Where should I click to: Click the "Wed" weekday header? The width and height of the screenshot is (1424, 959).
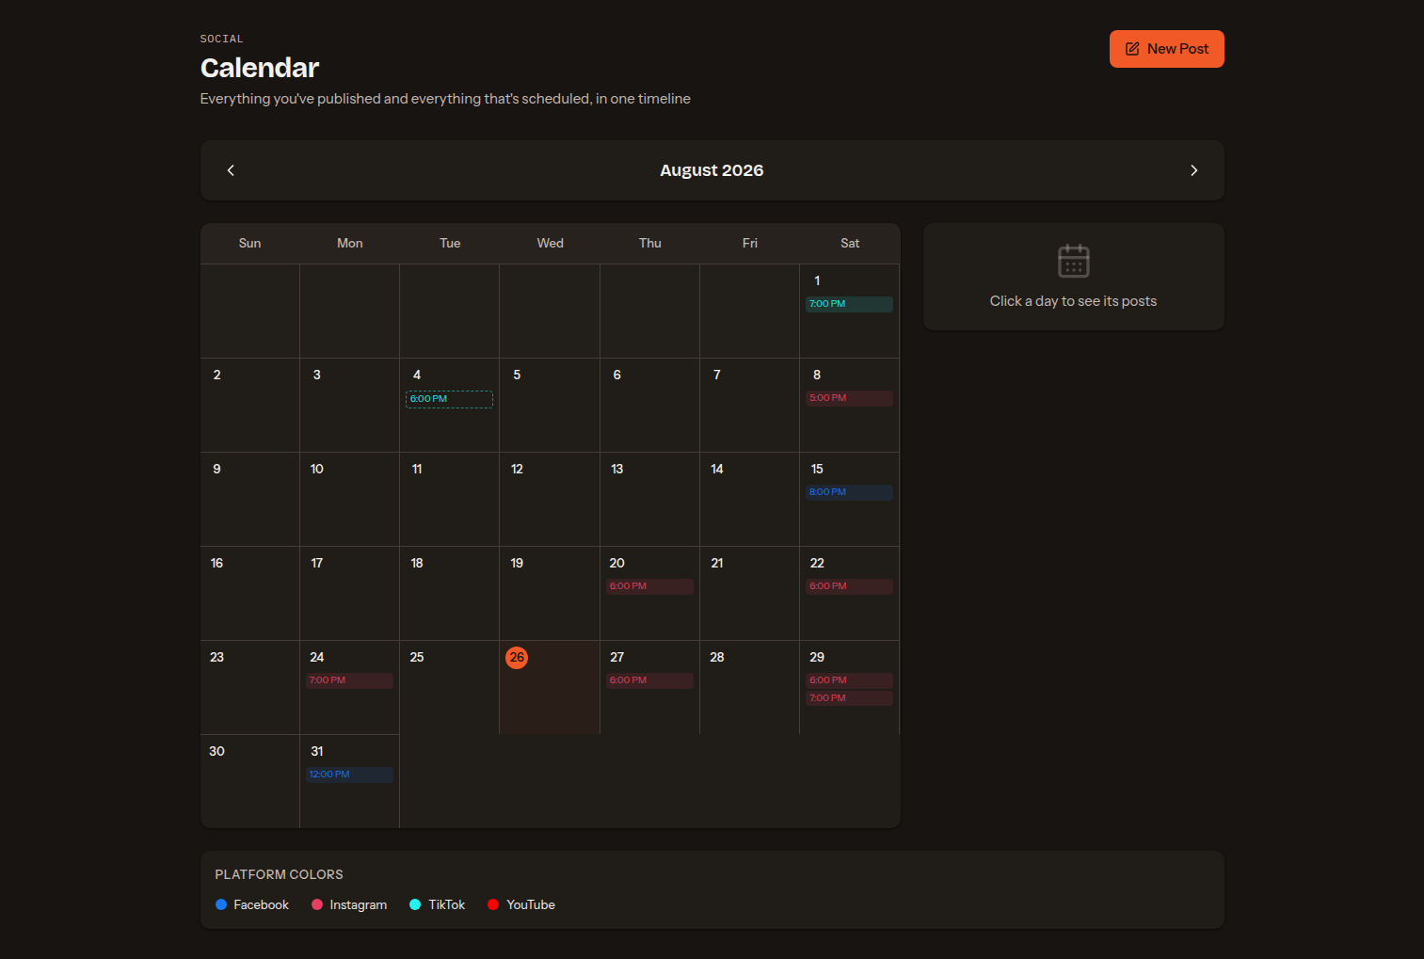(551, 243)
